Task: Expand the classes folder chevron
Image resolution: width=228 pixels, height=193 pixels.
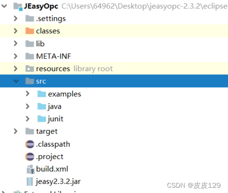Action: point(16,31)
